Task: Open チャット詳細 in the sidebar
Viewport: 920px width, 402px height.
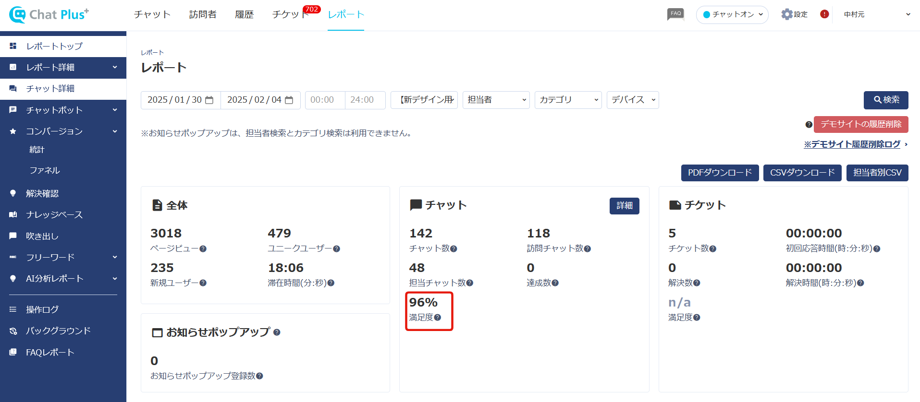Action: 63,89
